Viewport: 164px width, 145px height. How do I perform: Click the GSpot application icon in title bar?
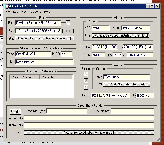(7, 6)
